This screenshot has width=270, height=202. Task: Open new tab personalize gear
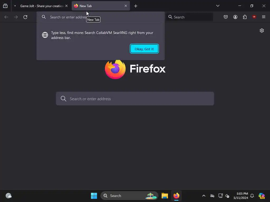262,31
